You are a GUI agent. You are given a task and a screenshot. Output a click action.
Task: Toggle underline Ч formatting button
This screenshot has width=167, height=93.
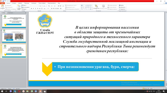(x=35, y=8)
